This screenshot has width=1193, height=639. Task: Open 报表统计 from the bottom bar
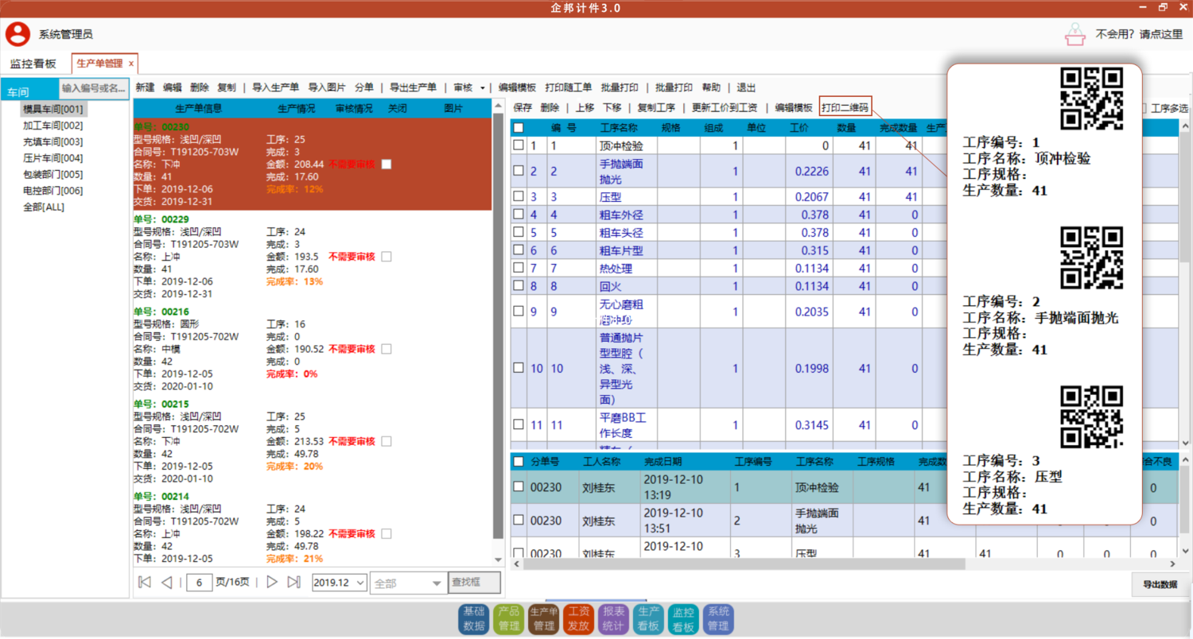[x=613, y=618]
